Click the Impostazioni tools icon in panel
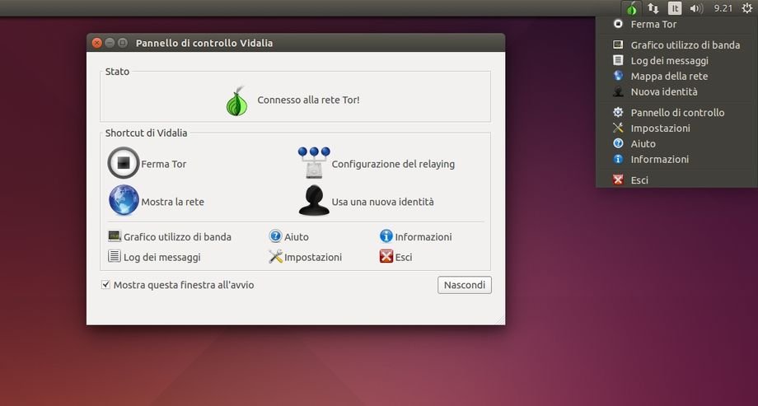 tap(276, 257)
